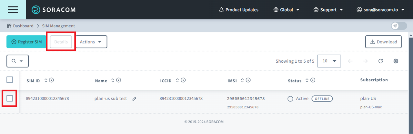This screenshot has width=413, height=134.
Task: Show info for ICCID column
Action: pos(183,80)
